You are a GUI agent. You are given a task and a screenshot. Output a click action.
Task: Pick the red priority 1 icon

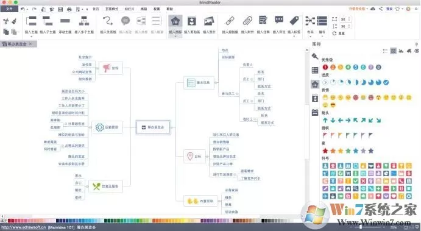click(325, 67)
